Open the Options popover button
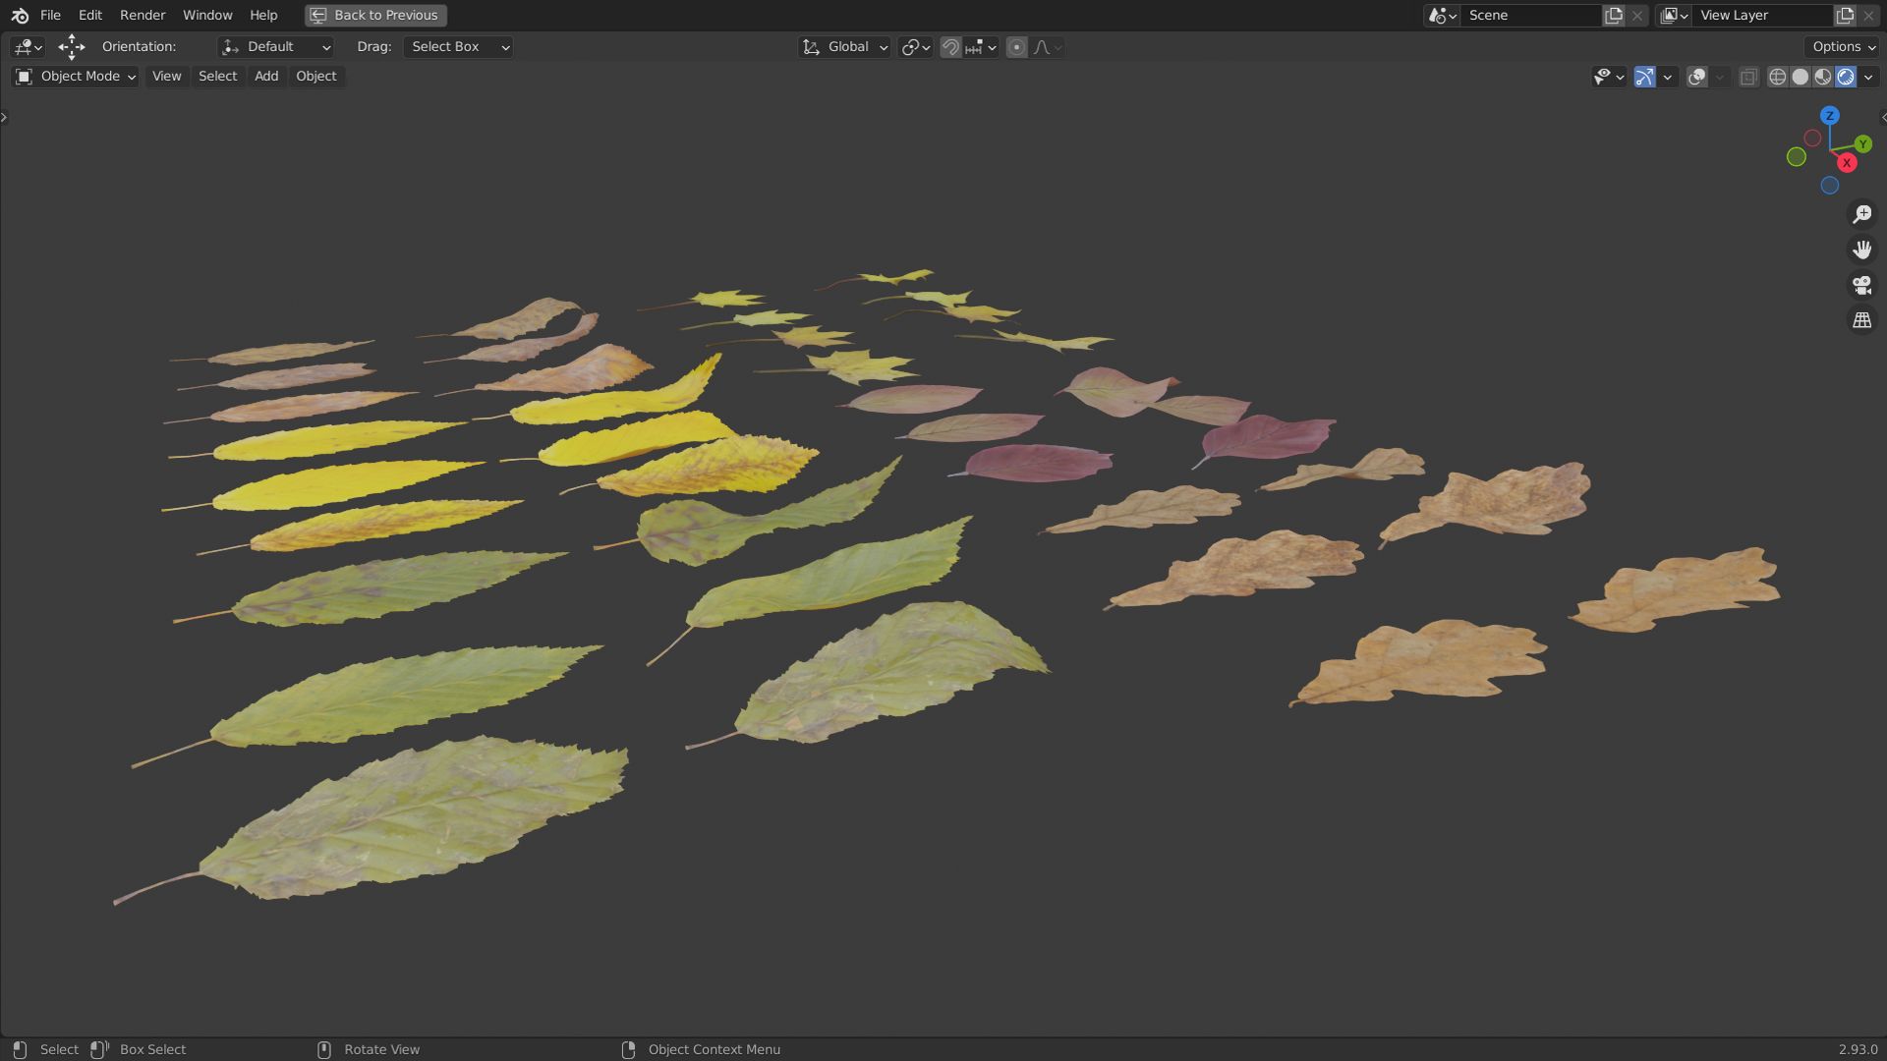The image size is (1887, 1061). (x=1843, y=47)
